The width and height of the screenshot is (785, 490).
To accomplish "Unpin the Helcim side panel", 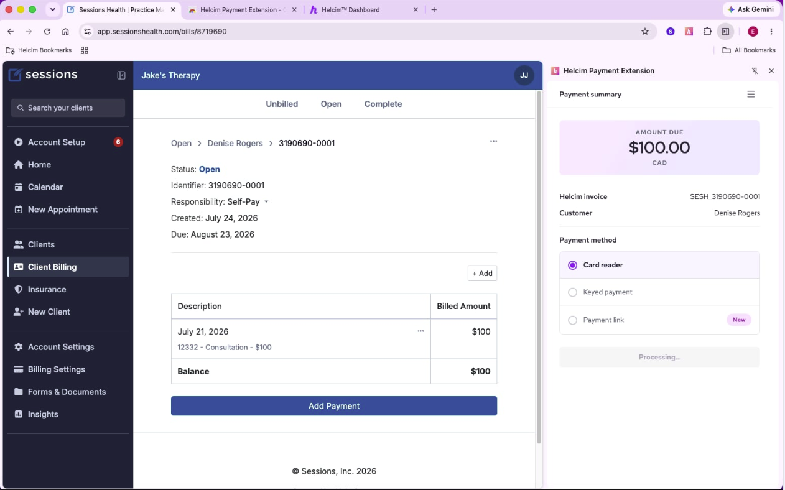I will tap(755, 71).
